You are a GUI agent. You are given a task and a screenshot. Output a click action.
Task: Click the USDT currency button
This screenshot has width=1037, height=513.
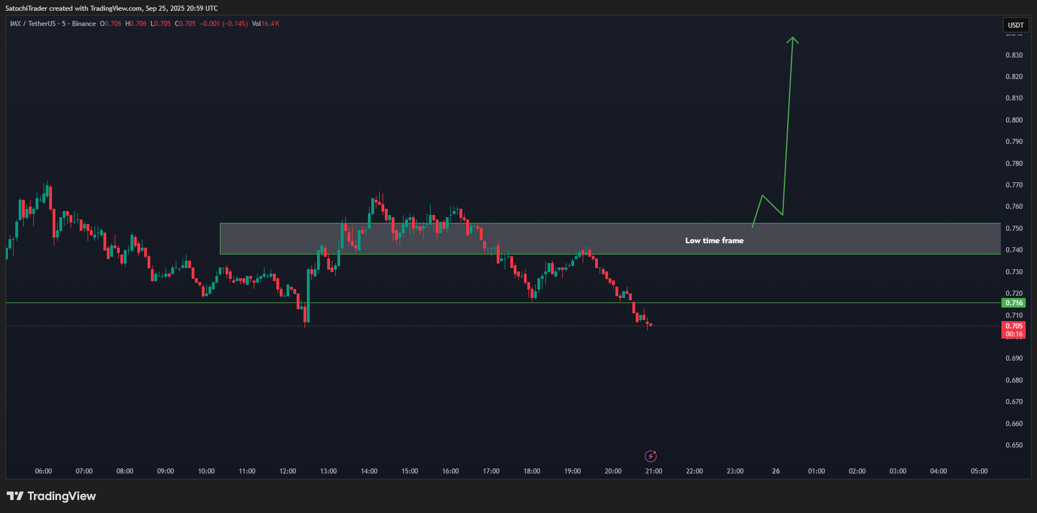coord(1016,25)
